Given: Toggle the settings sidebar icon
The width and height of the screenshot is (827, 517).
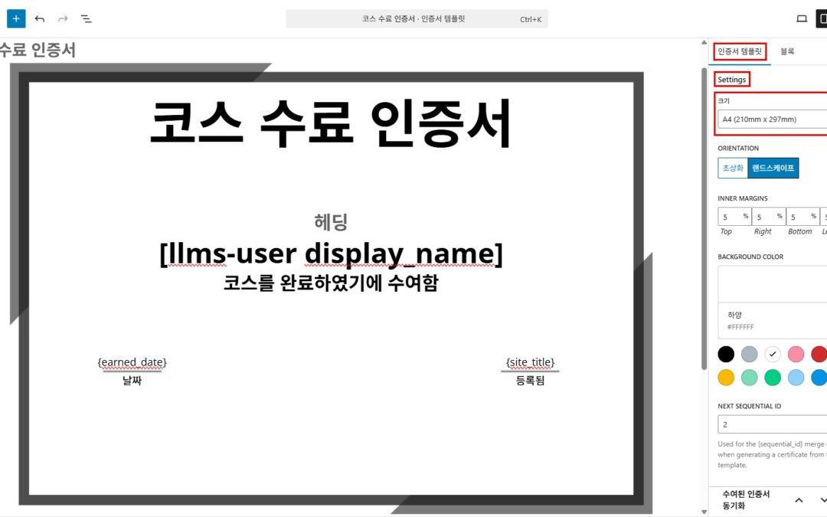Looking at the screenshot, I should tap(822, 19).
